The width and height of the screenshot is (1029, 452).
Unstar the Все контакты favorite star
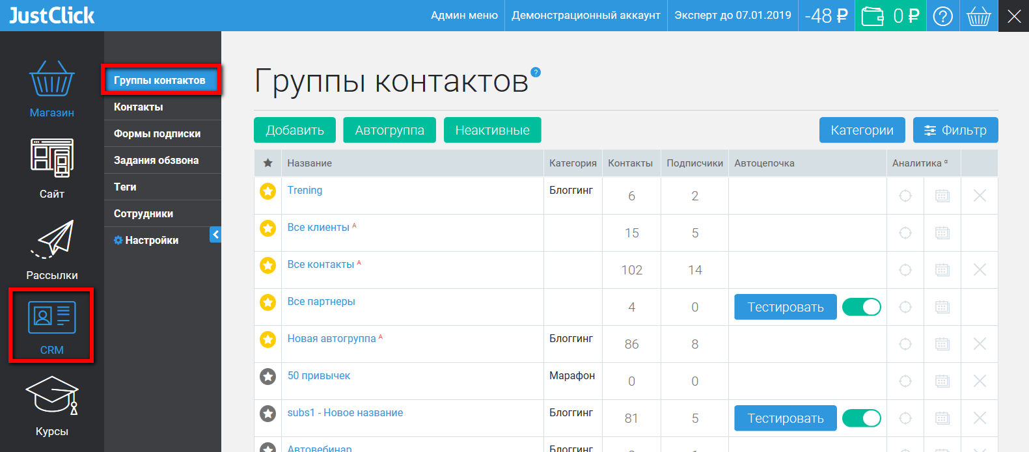click(x=268, y=265)
